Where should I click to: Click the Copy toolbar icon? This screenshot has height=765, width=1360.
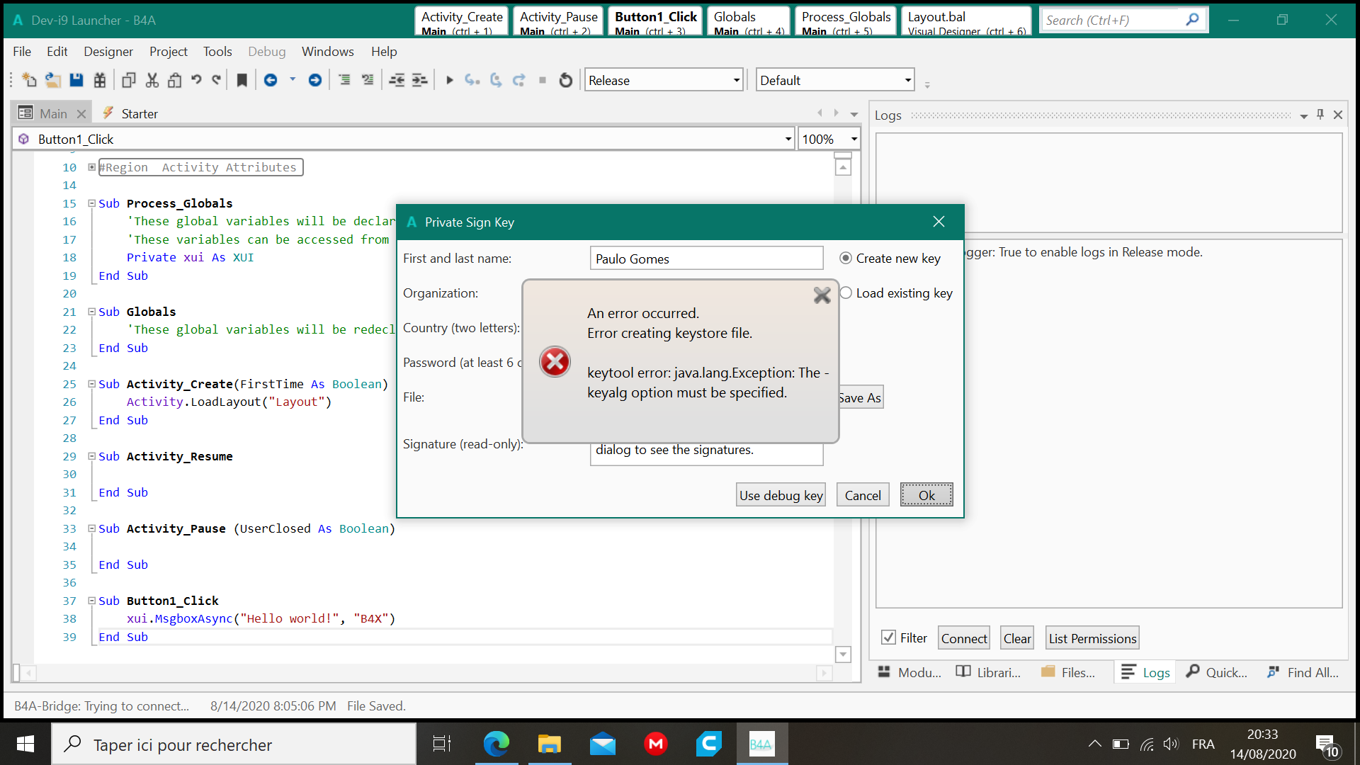128,80
